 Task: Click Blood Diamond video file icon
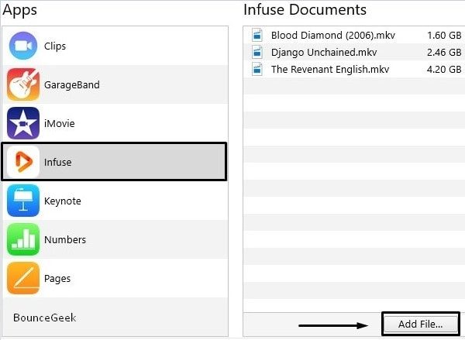coord(257,35)
